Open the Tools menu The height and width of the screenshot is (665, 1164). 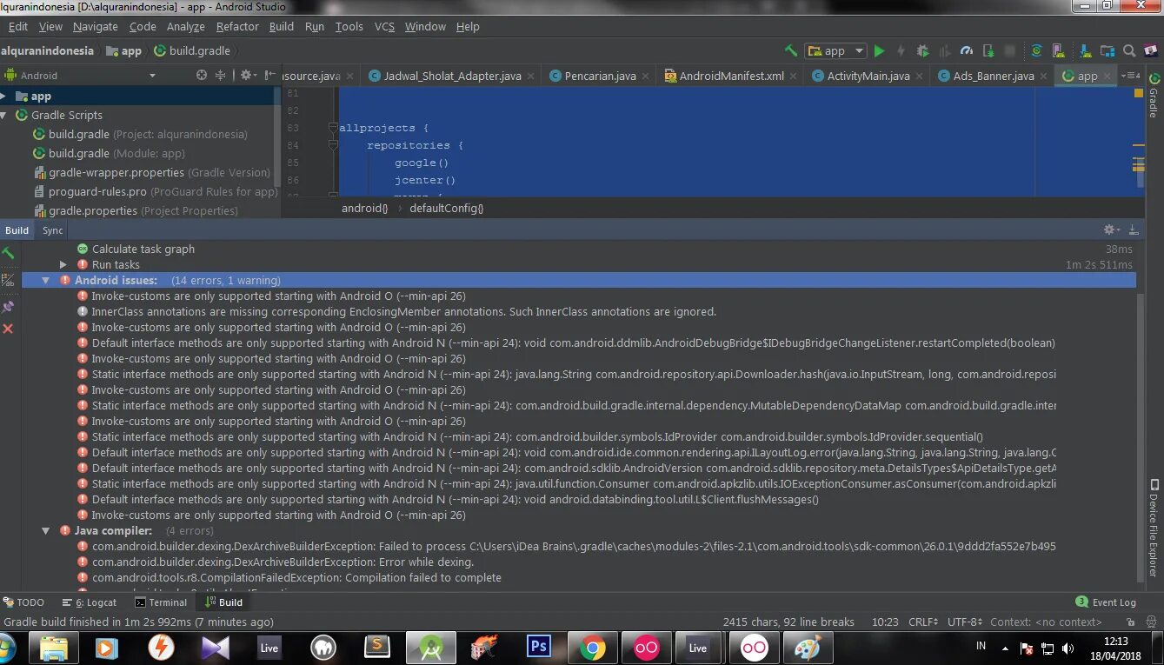(349, 26)
